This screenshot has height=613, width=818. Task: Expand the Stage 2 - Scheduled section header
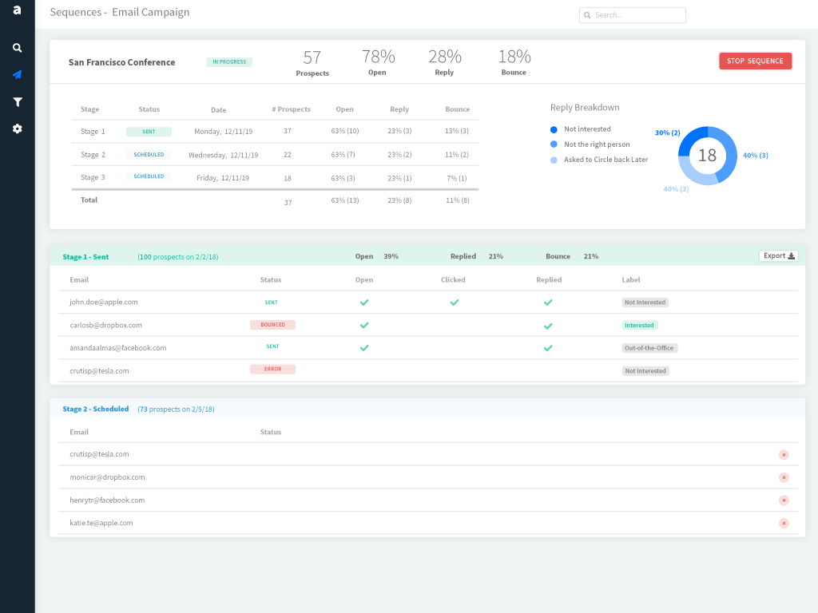(x=95, y=409)
